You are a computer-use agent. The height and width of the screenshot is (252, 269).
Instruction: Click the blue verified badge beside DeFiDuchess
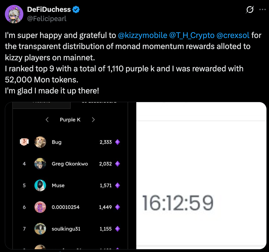pos(76,10)
